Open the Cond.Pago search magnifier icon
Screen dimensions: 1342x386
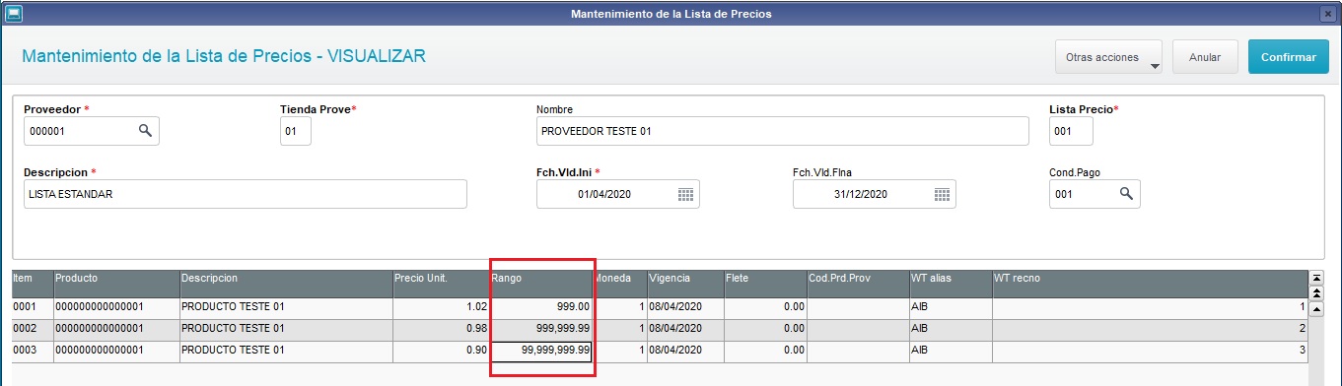coord(1125,194)
